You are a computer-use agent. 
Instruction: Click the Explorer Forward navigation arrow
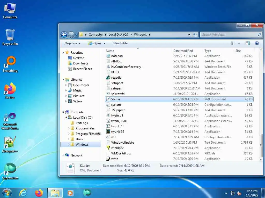pyautogui.click(x=71, y=35)
